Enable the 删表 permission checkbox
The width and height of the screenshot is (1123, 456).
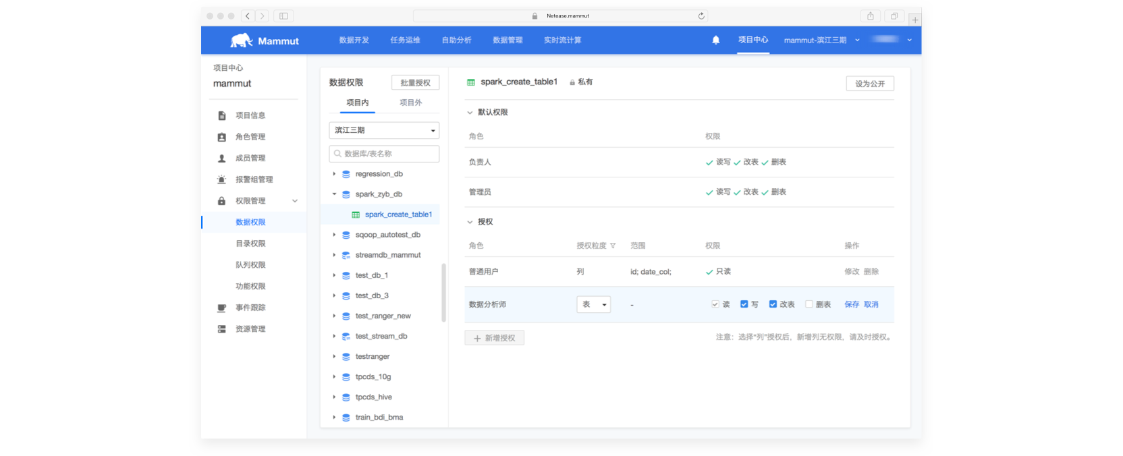coord(809,304)
